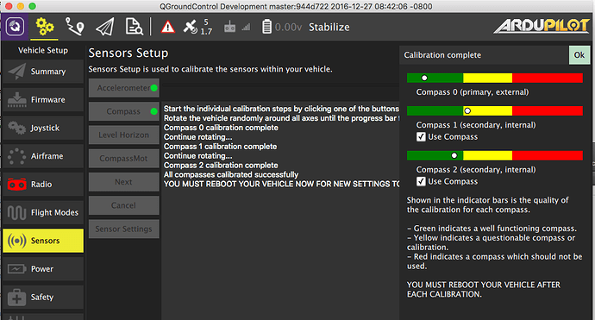The width and height of the screenshot is (595, 320).
Task: Click the CompassMot button
Action: point(124,159)
